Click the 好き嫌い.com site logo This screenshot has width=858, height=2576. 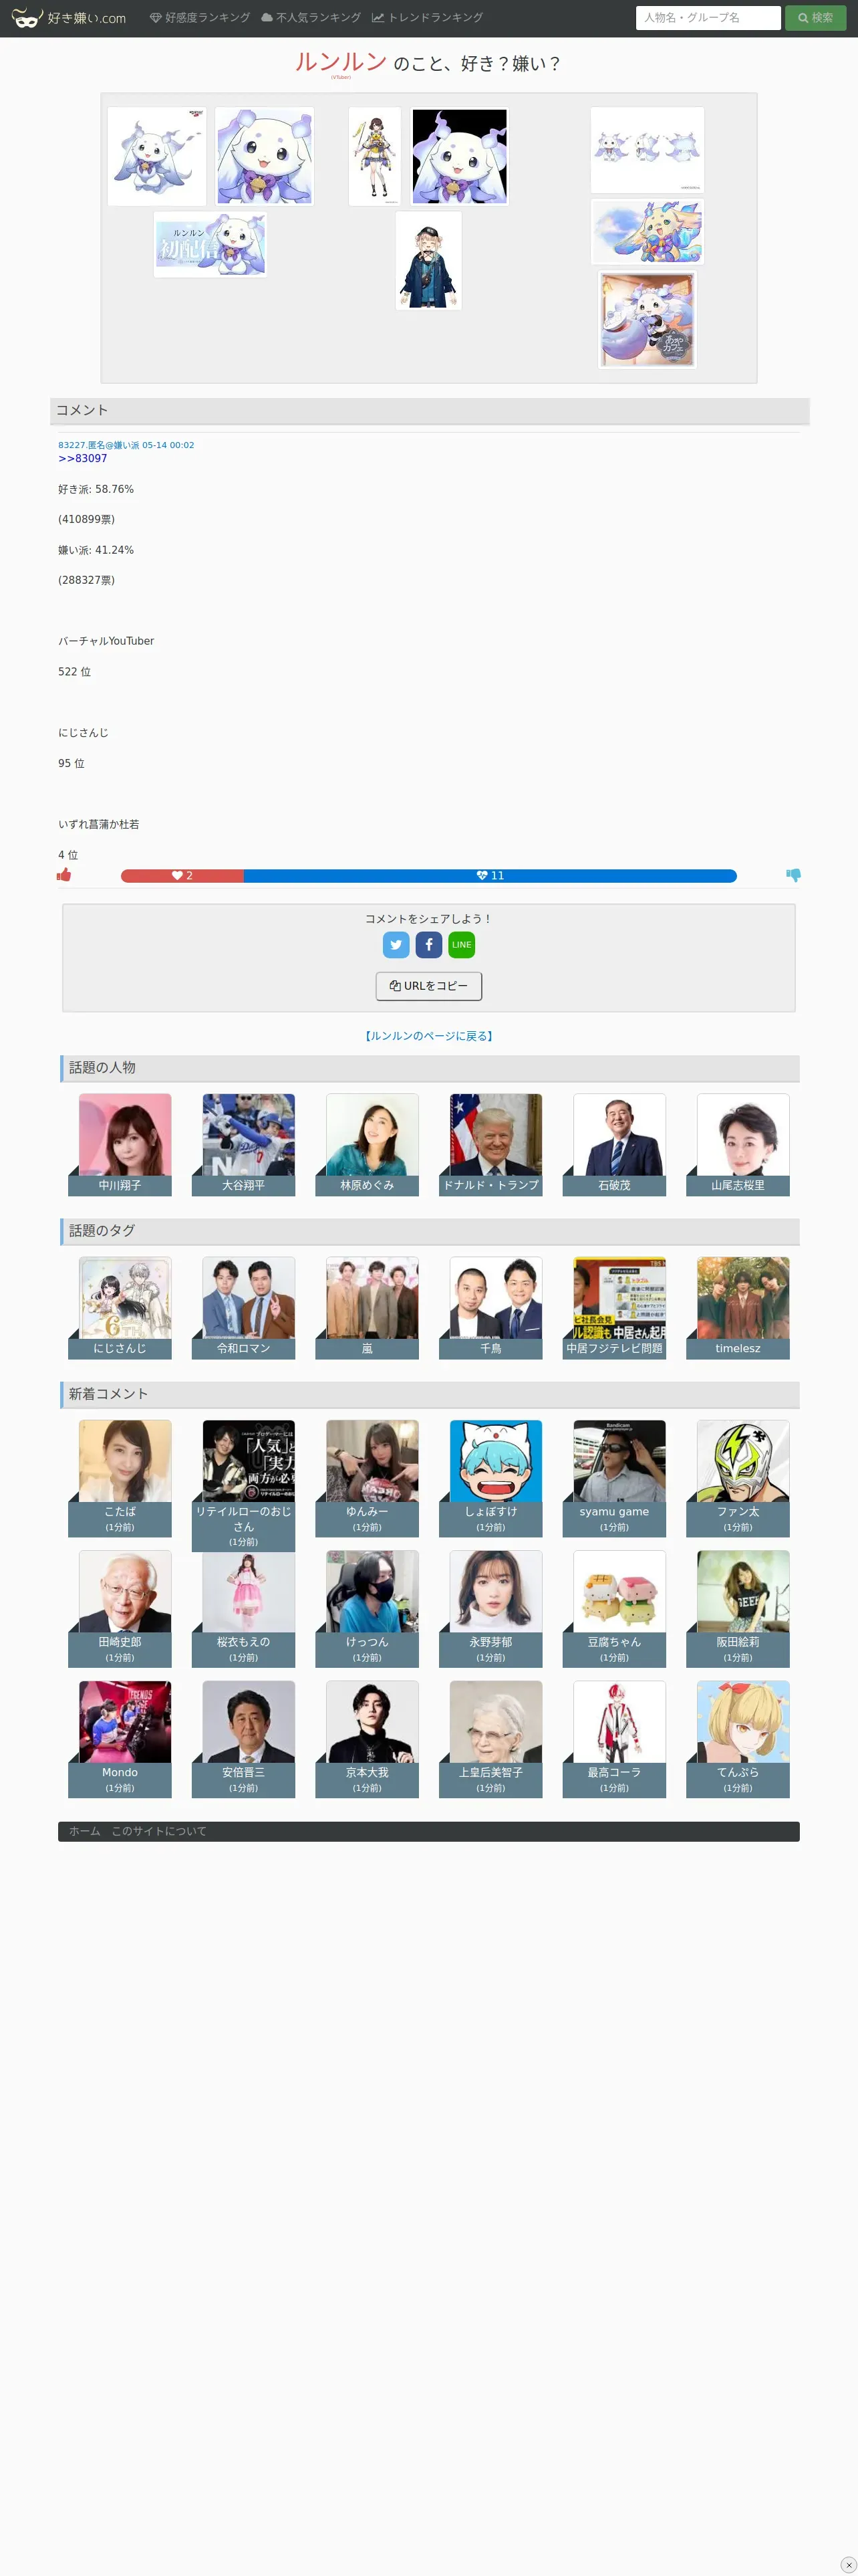(69, 18)
